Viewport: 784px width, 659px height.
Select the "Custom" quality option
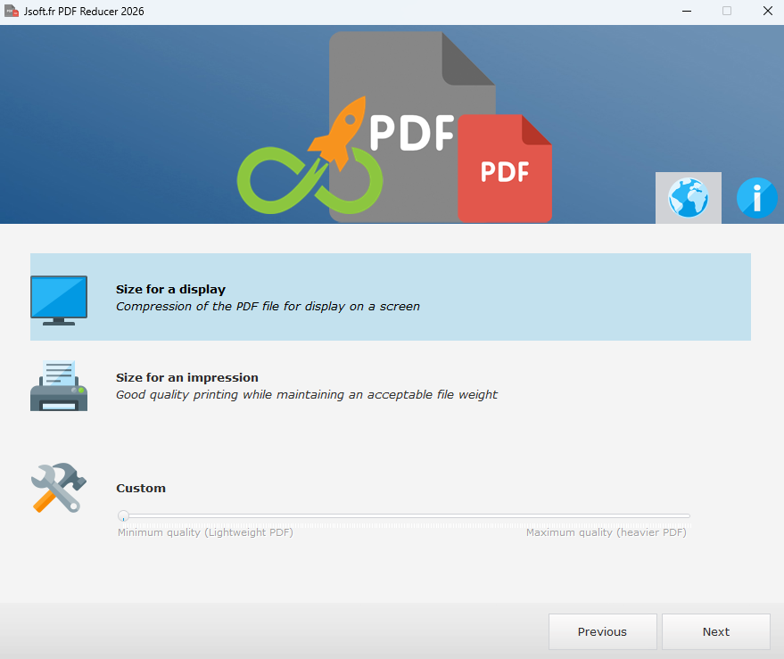(x=141, y=489)
